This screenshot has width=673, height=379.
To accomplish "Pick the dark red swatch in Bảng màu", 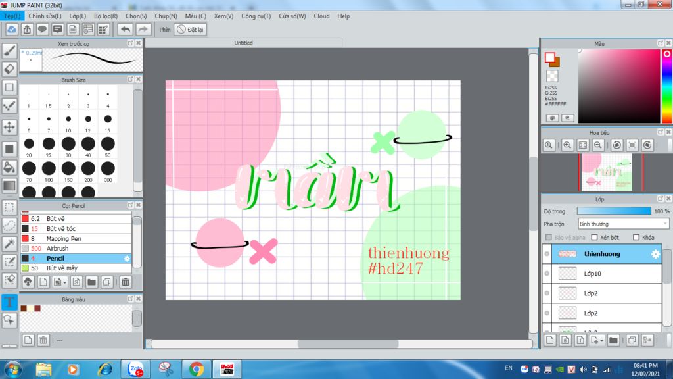I will (x=37, y=309).
